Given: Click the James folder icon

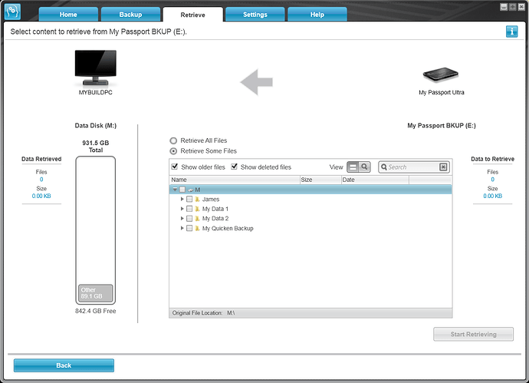Looking at the screenshot, I should [197, 200].
